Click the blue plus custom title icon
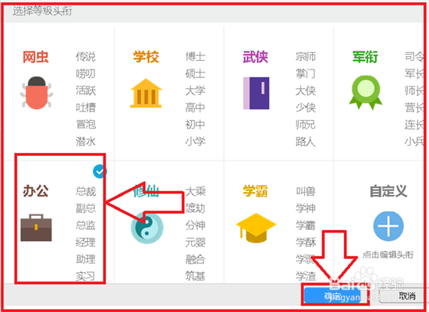The height and width of the screenshot is (312, 429). (x=388, y=226)
